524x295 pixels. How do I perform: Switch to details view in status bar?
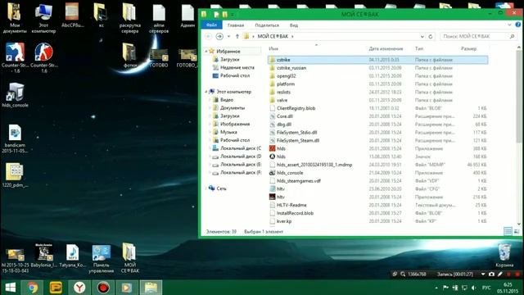[x=508, y=231]
